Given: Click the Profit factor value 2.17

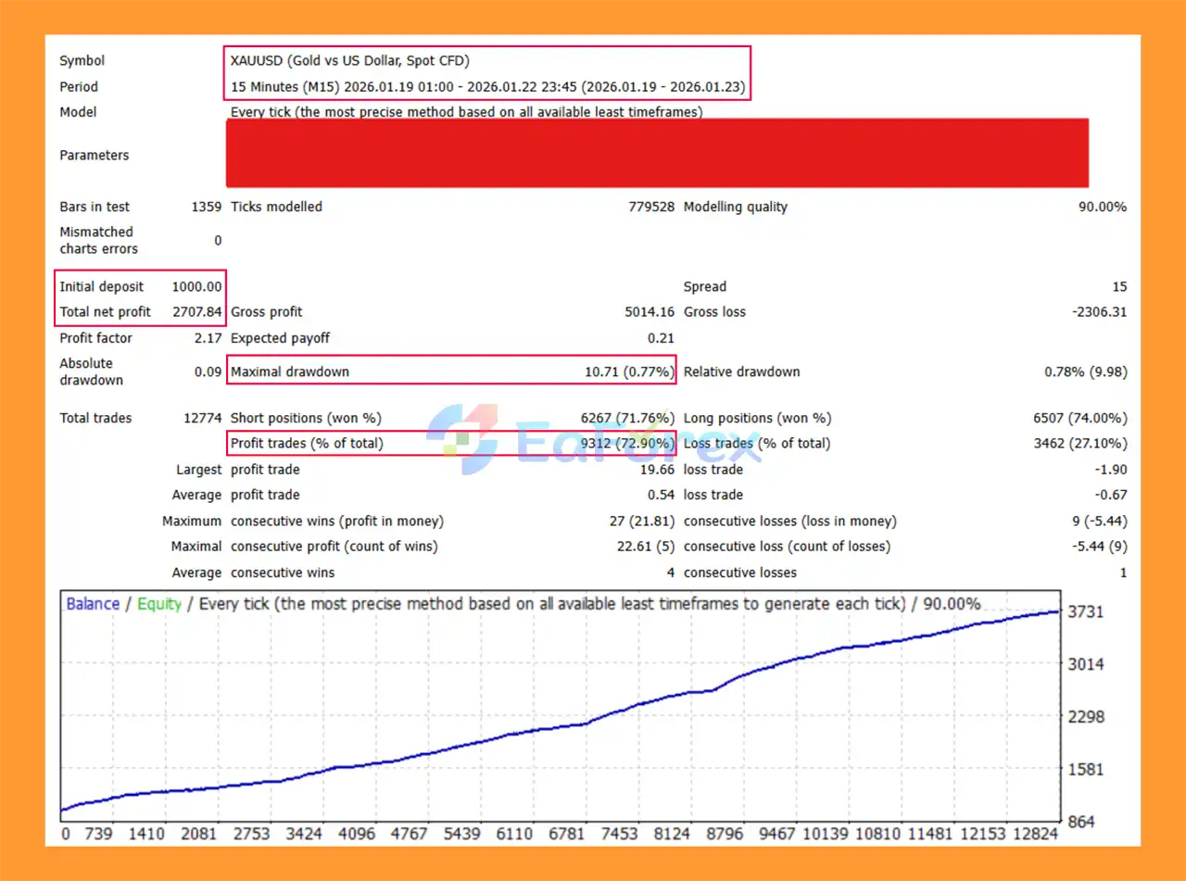Looking at the screenshot, I should [208, 338].
